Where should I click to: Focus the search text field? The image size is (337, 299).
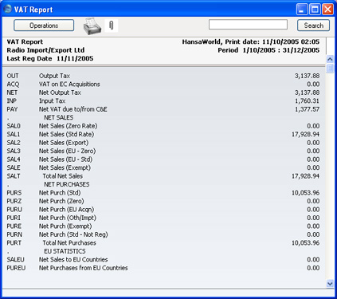248,25
